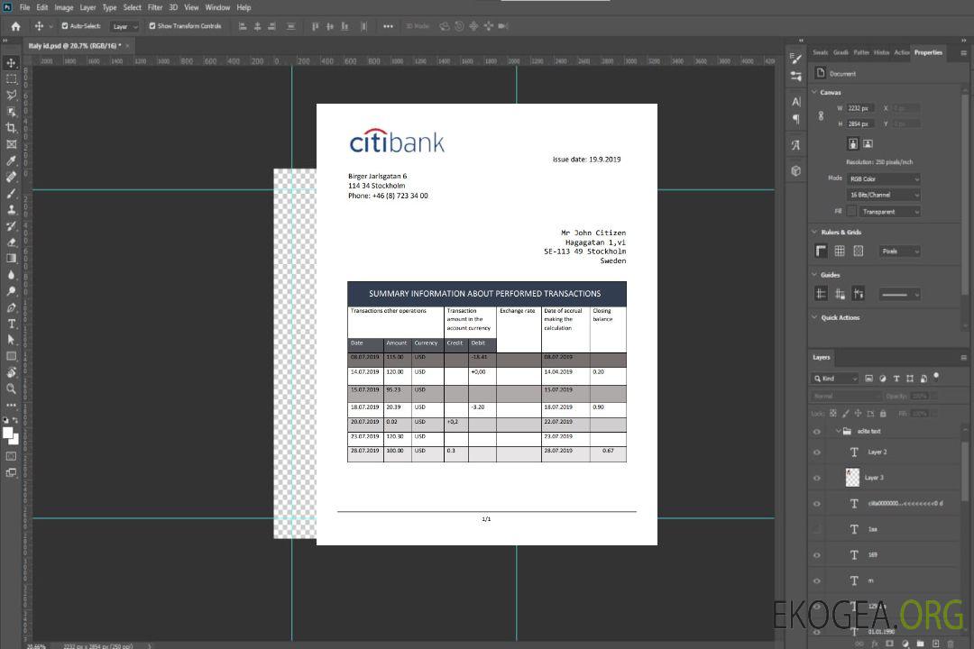This screenshot has width=974, height=649.
Task: Toggle grid display icon in Properties
Action: coord(840,251)
